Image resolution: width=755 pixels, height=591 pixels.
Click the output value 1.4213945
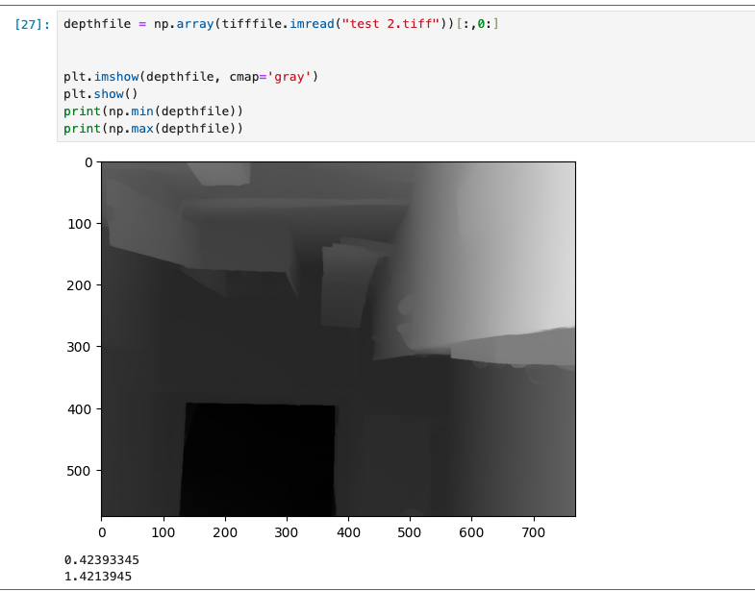98,576
